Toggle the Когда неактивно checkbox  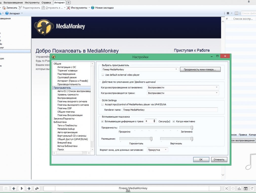click(x=174, y=121)
